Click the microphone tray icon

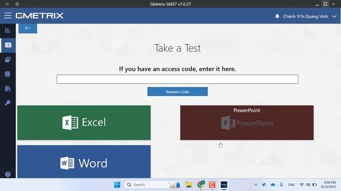click(281, 185)
